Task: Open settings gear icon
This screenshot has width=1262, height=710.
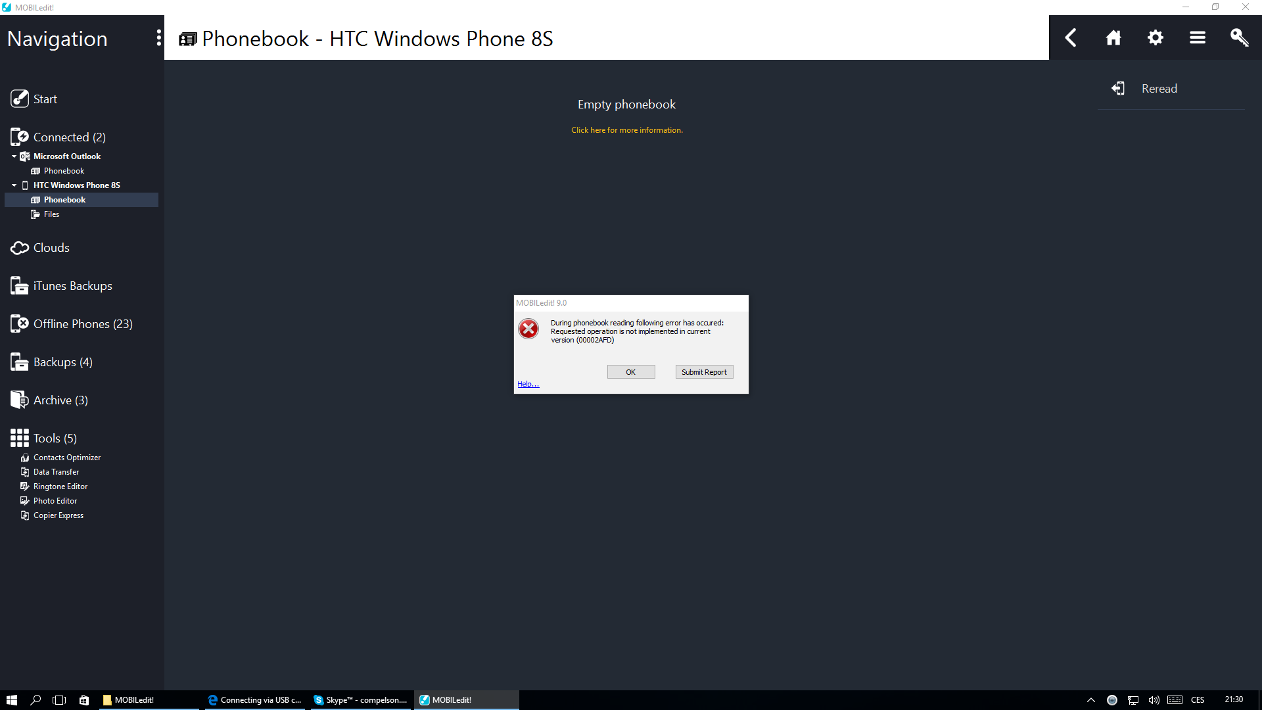Action: pyautogui.click(x=1155, y=38)
